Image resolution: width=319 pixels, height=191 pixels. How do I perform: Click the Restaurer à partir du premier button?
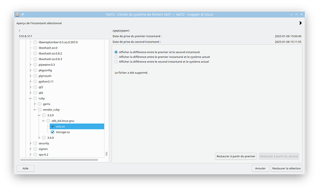tap(236, 156)
